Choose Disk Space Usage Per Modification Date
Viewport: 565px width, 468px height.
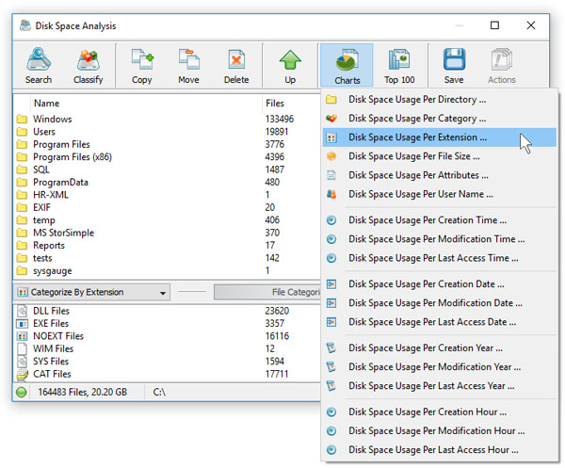tap(439, 303)
